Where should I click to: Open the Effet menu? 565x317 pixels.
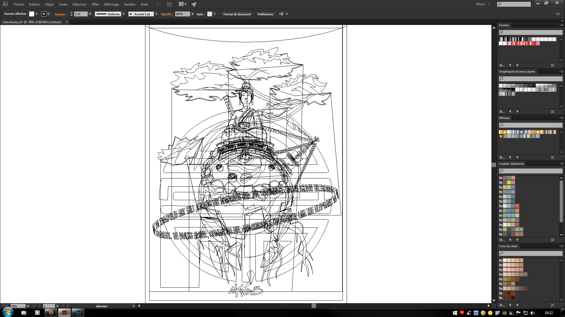[x=95, y=4]
